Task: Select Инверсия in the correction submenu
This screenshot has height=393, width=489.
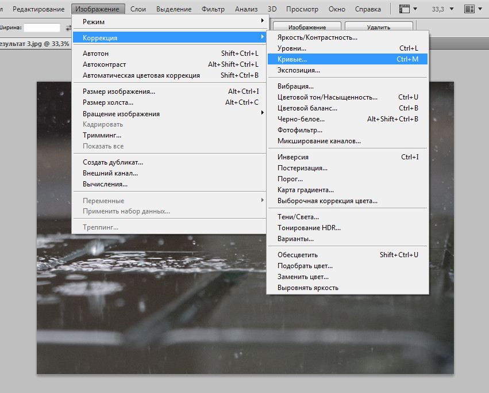Action: pyautogui.click(x=348, y=157)
